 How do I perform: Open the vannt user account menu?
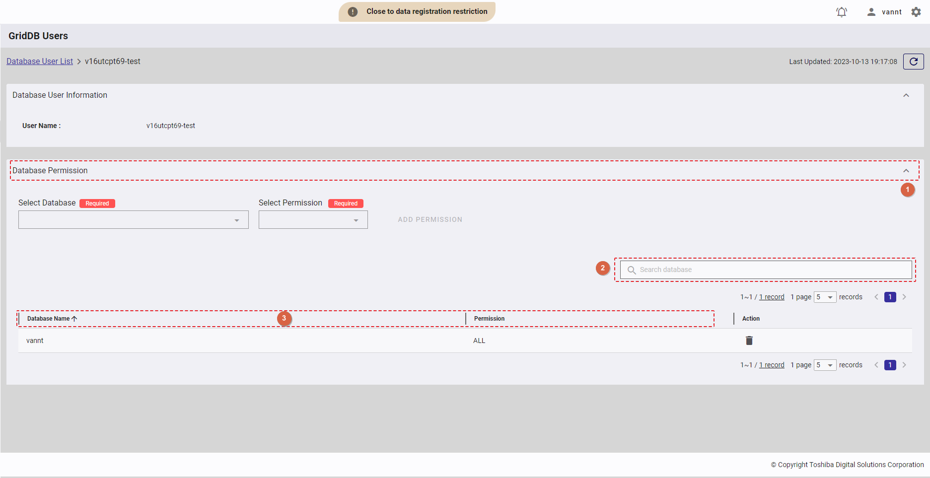click(884, 12)
